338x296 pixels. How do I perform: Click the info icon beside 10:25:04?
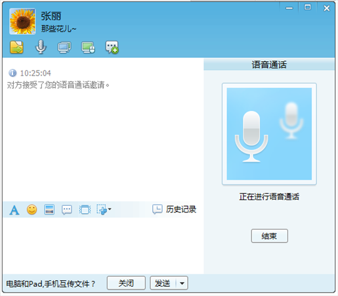[x=12, y=73]
